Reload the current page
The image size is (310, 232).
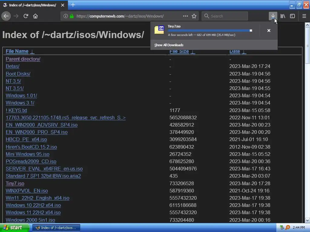coord(26,16)
